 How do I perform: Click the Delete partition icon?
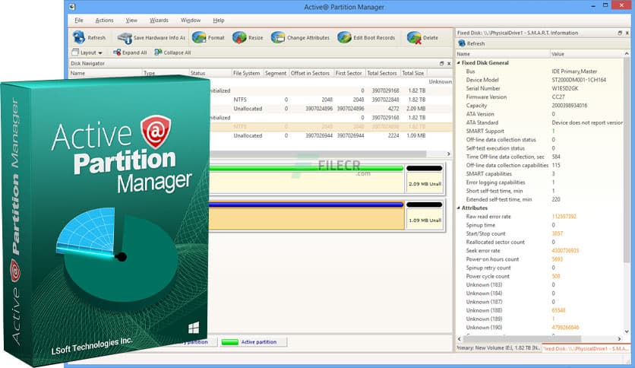point(414,37)
